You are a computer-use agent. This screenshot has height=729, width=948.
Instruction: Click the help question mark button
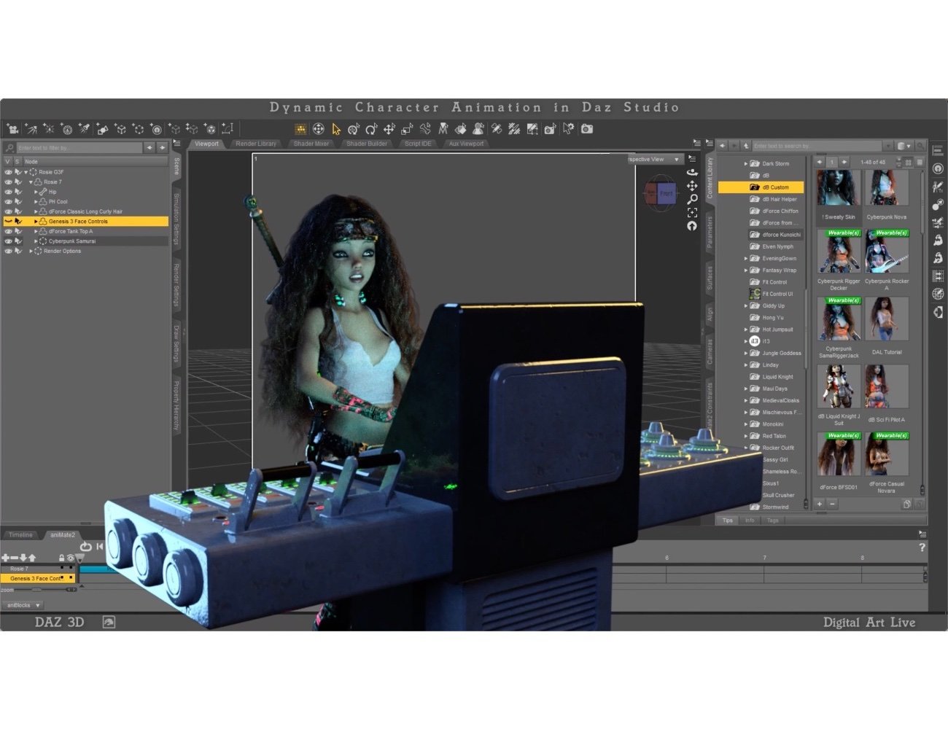[x=923, y=547]
